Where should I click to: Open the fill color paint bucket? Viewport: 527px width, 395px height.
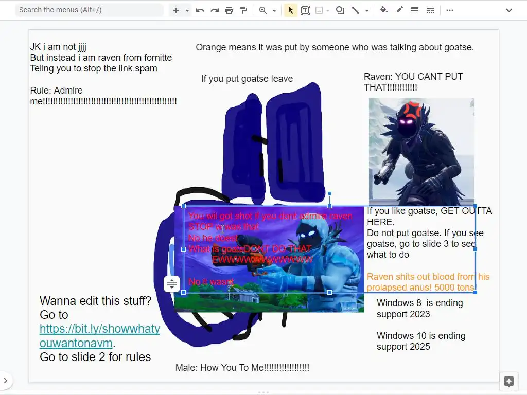click(384, 10)
